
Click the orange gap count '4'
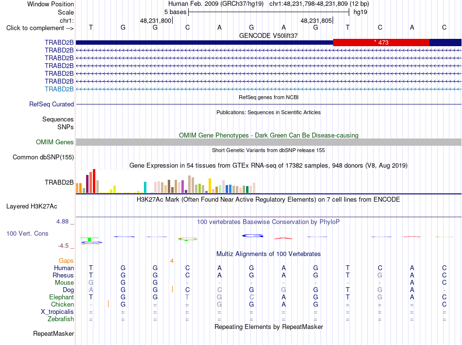tap(172, 261)
